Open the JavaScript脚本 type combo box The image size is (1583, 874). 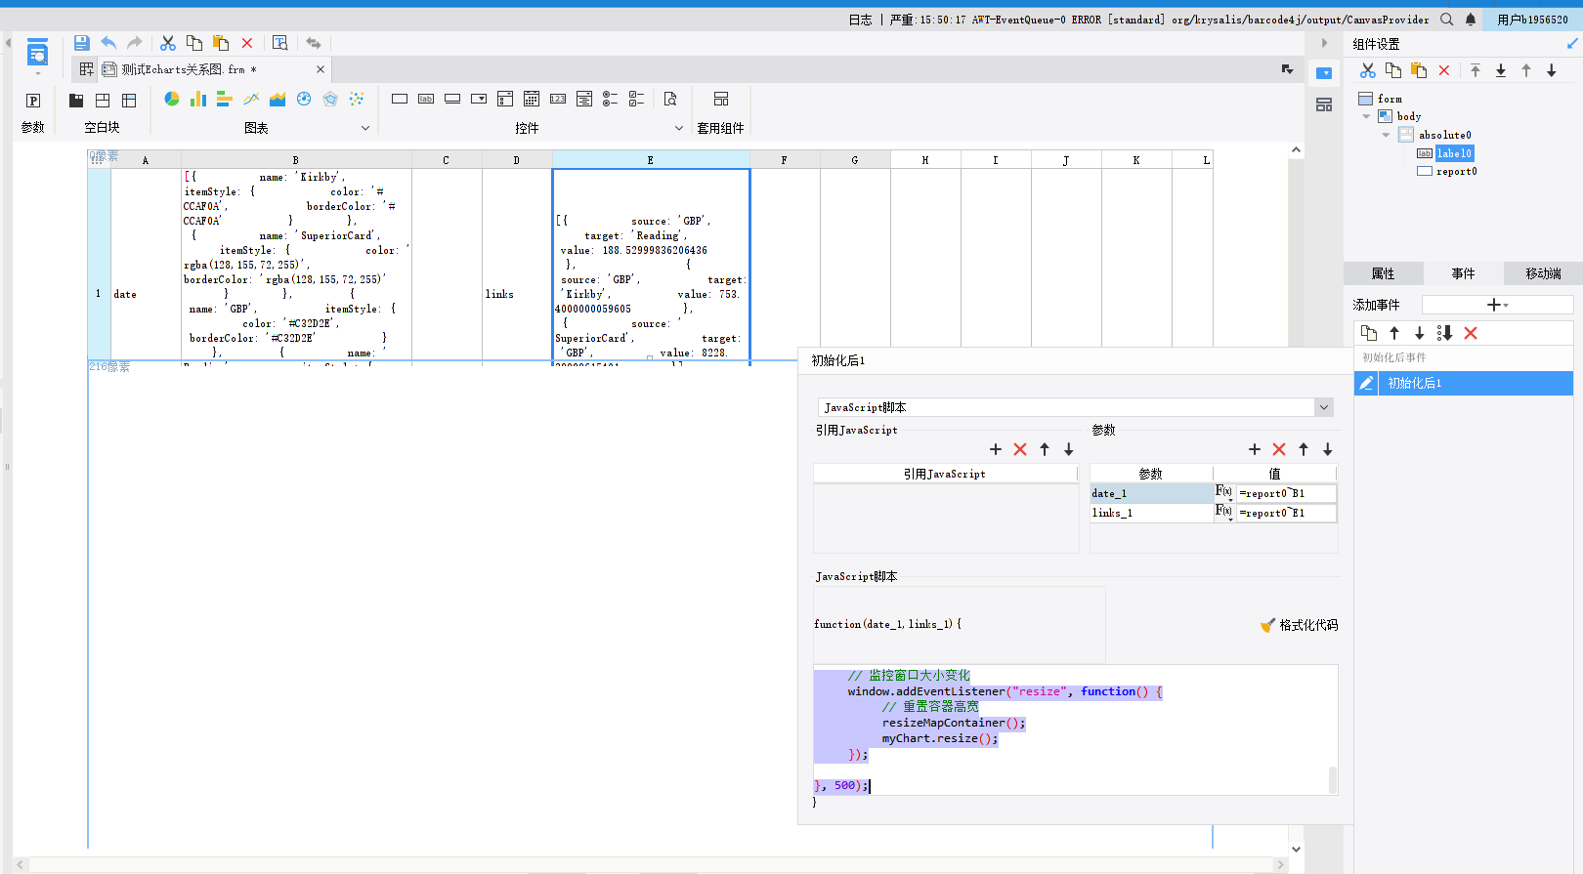pos(1075,407)
